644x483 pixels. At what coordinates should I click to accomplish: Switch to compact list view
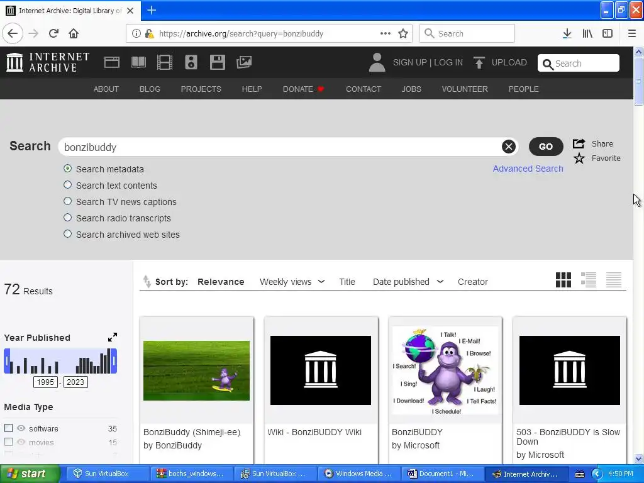(x=614, y=280)
